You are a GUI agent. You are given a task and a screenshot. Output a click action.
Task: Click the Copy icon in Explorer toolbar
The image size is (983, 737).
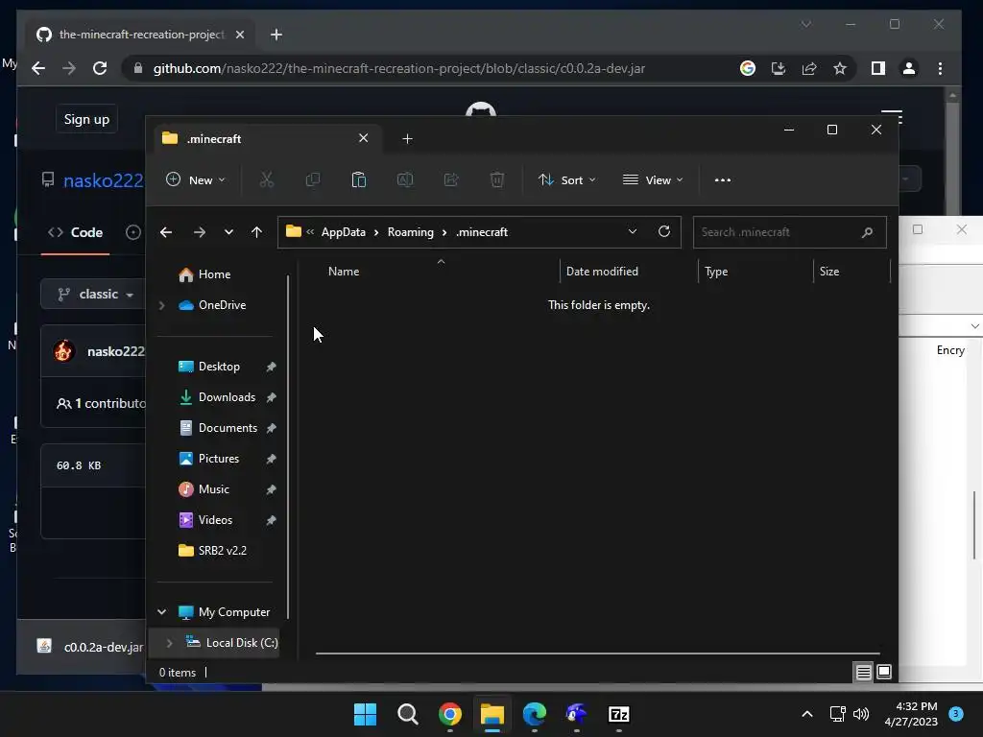[312, 179]
